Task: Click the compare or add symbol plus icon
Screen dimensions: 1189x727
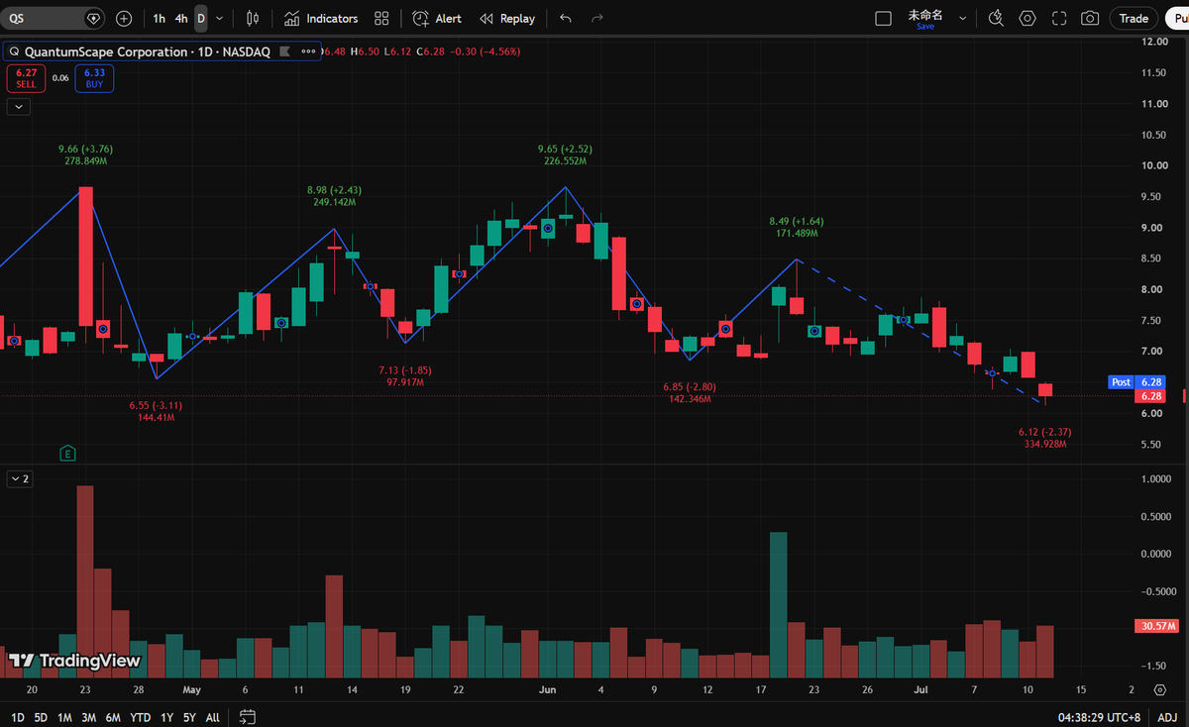Action: (x=124, y=19)
